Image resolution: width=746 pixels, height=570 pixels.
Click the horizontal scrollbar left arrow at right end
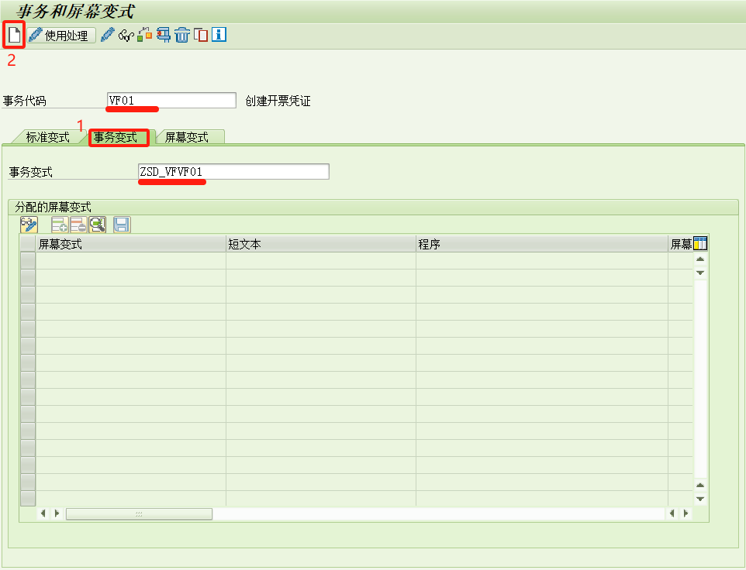tap(672, 513)
